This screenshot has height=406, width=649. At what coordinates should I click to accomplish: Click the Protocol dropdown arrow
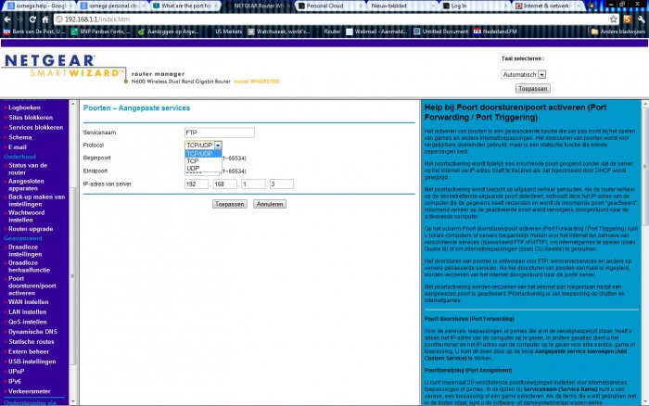point(218,146)
